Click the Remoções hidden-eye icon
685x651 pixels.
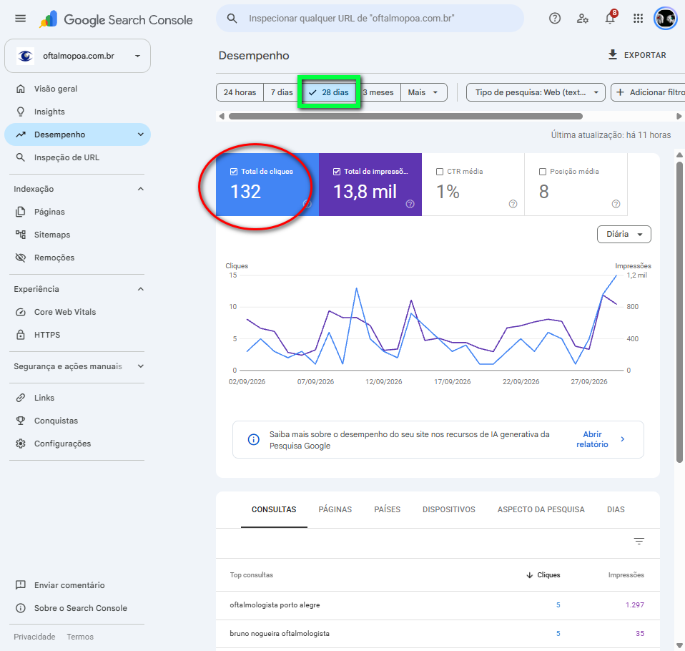(21, 258)
